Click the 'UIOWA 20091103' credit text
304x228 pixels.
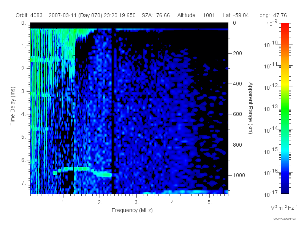[x=284, y=219]
